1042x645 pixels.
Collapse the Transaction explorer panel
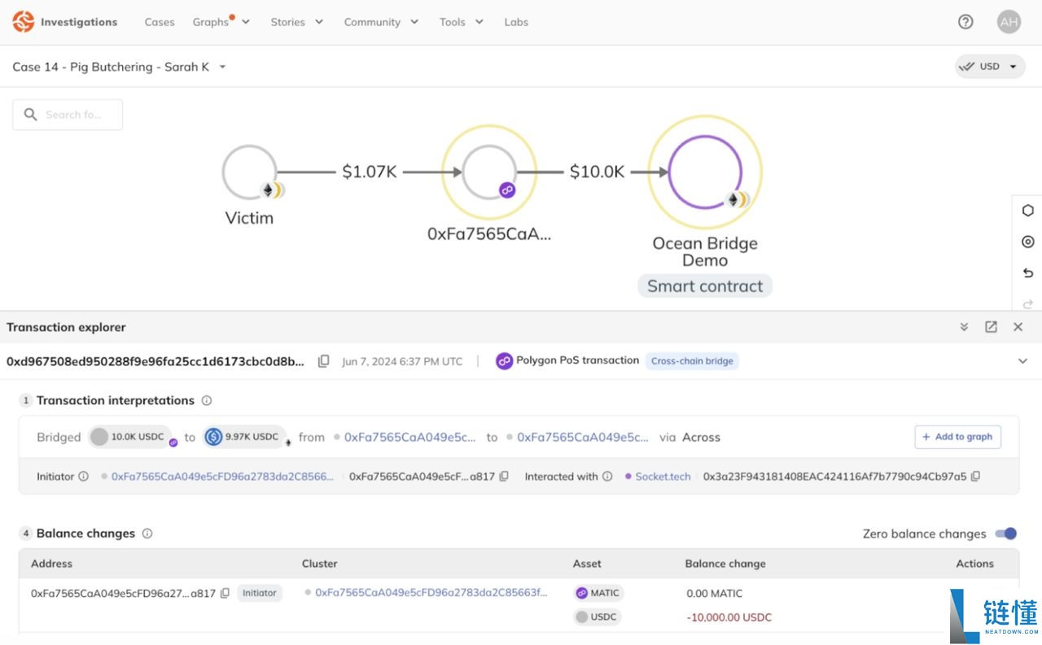point(964,327)
